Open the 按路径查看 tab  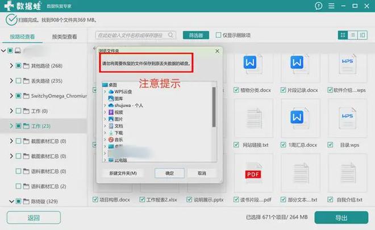click(x=23, y=36)
